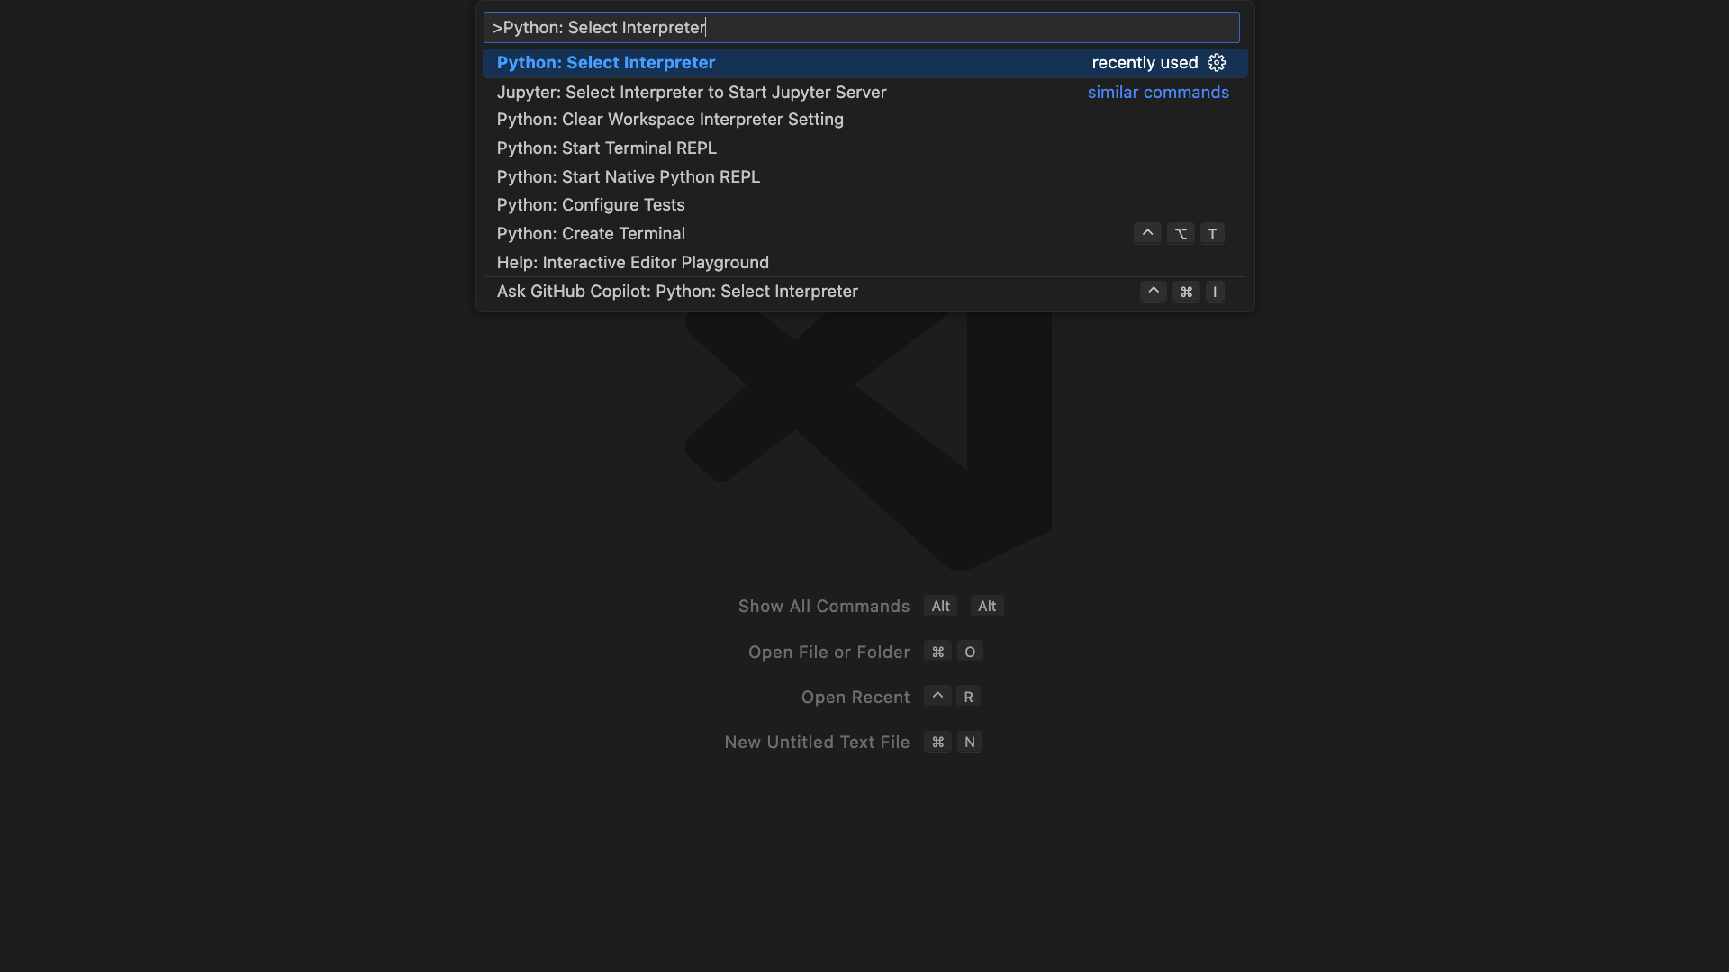Select Python: Select Interpreter command

click(x=605, y=62)
